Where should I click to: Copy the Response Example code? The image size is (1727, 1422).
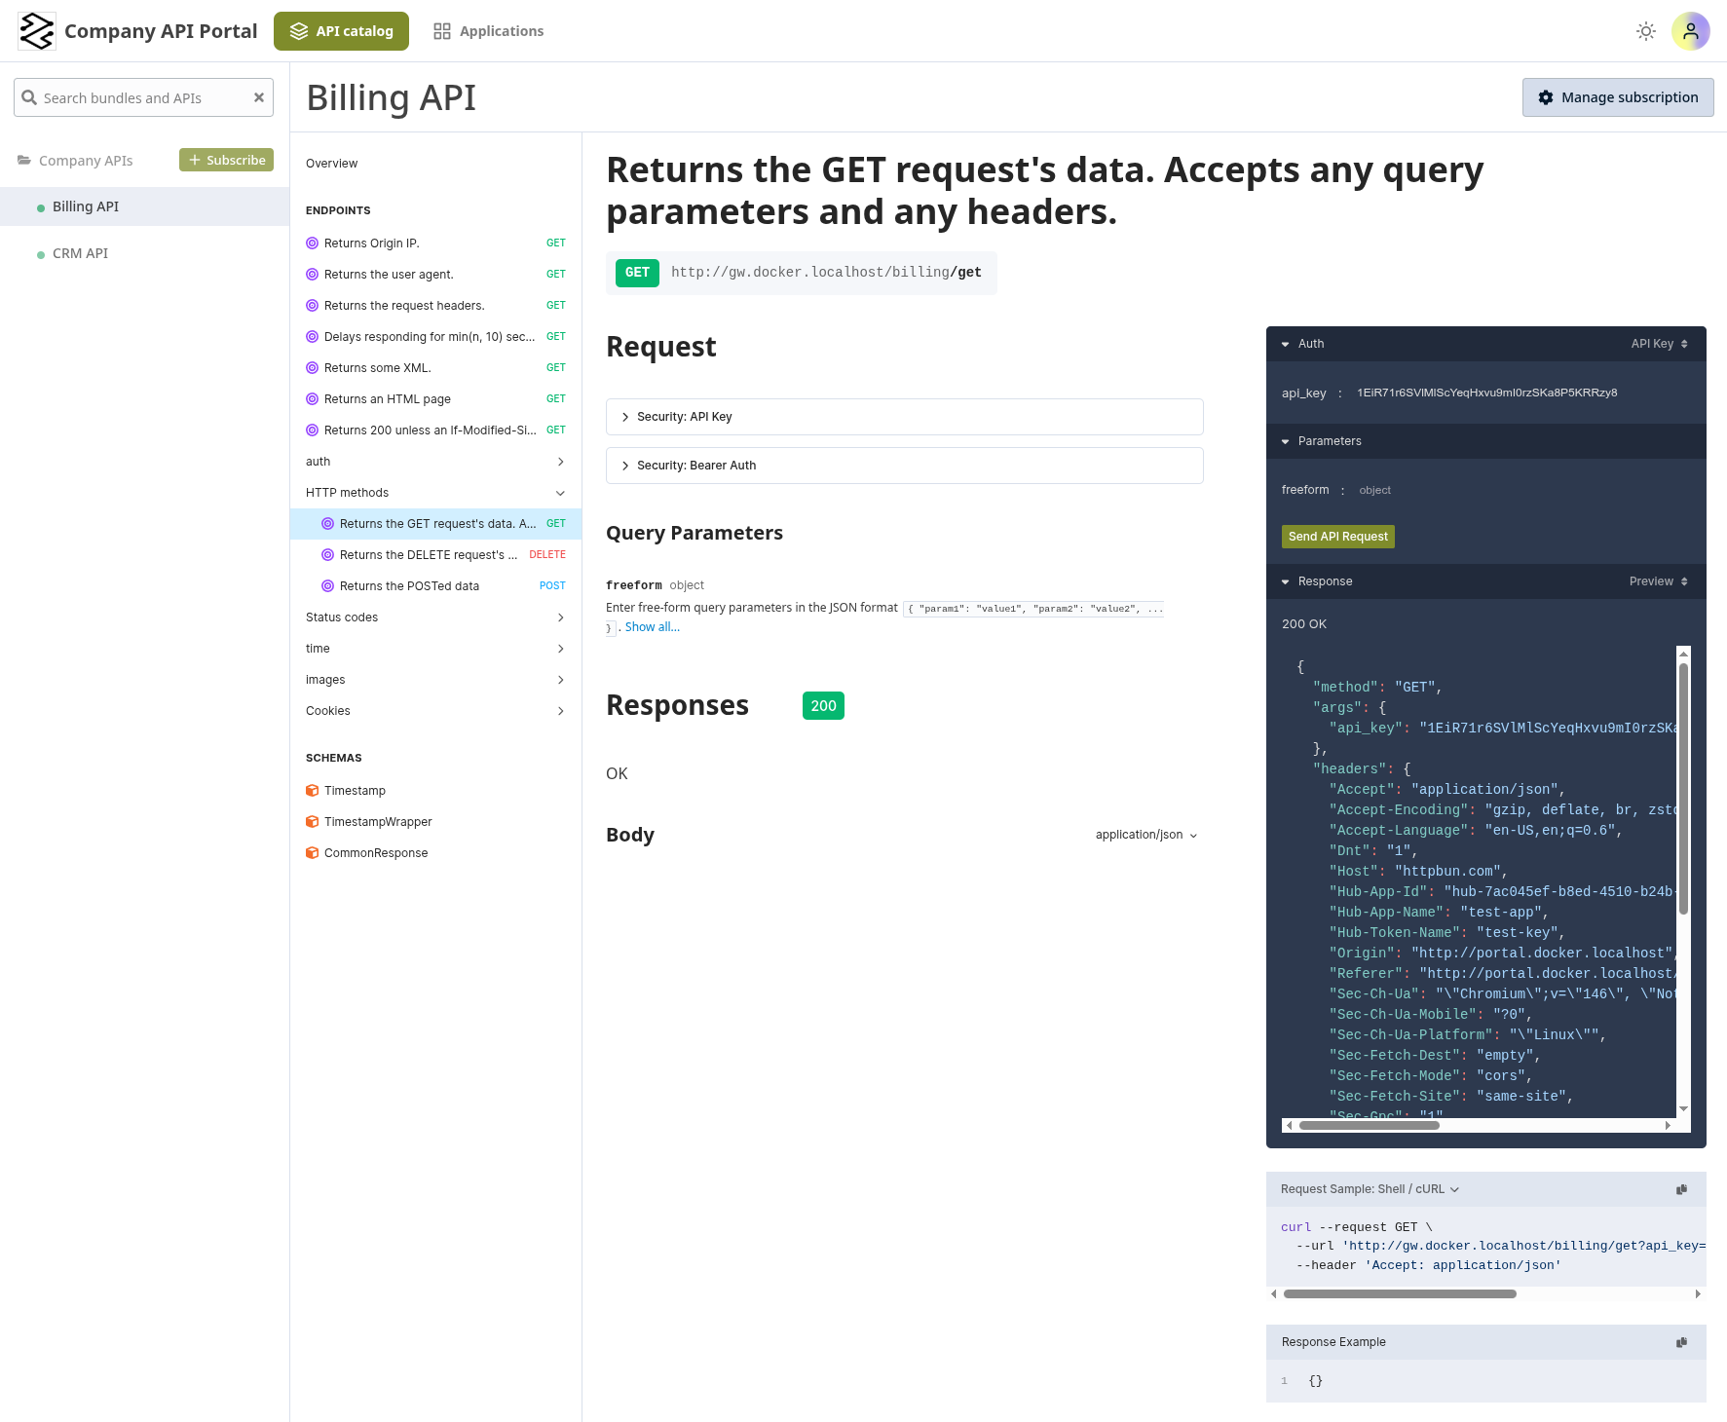tap(1680, 1342)
